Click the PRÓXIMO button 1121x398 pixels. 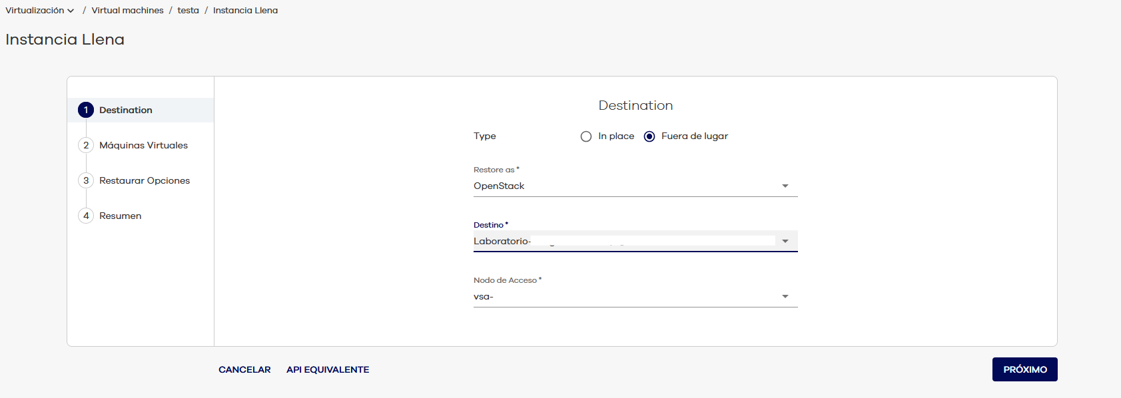pos(1024,369)
